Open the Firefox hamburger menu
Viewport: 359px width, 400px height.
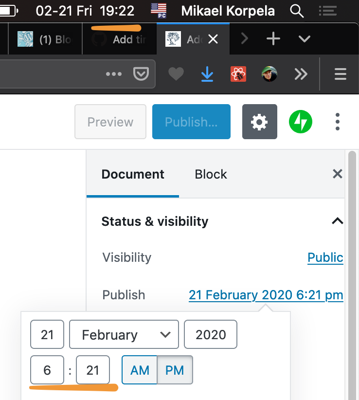[340, 73]
